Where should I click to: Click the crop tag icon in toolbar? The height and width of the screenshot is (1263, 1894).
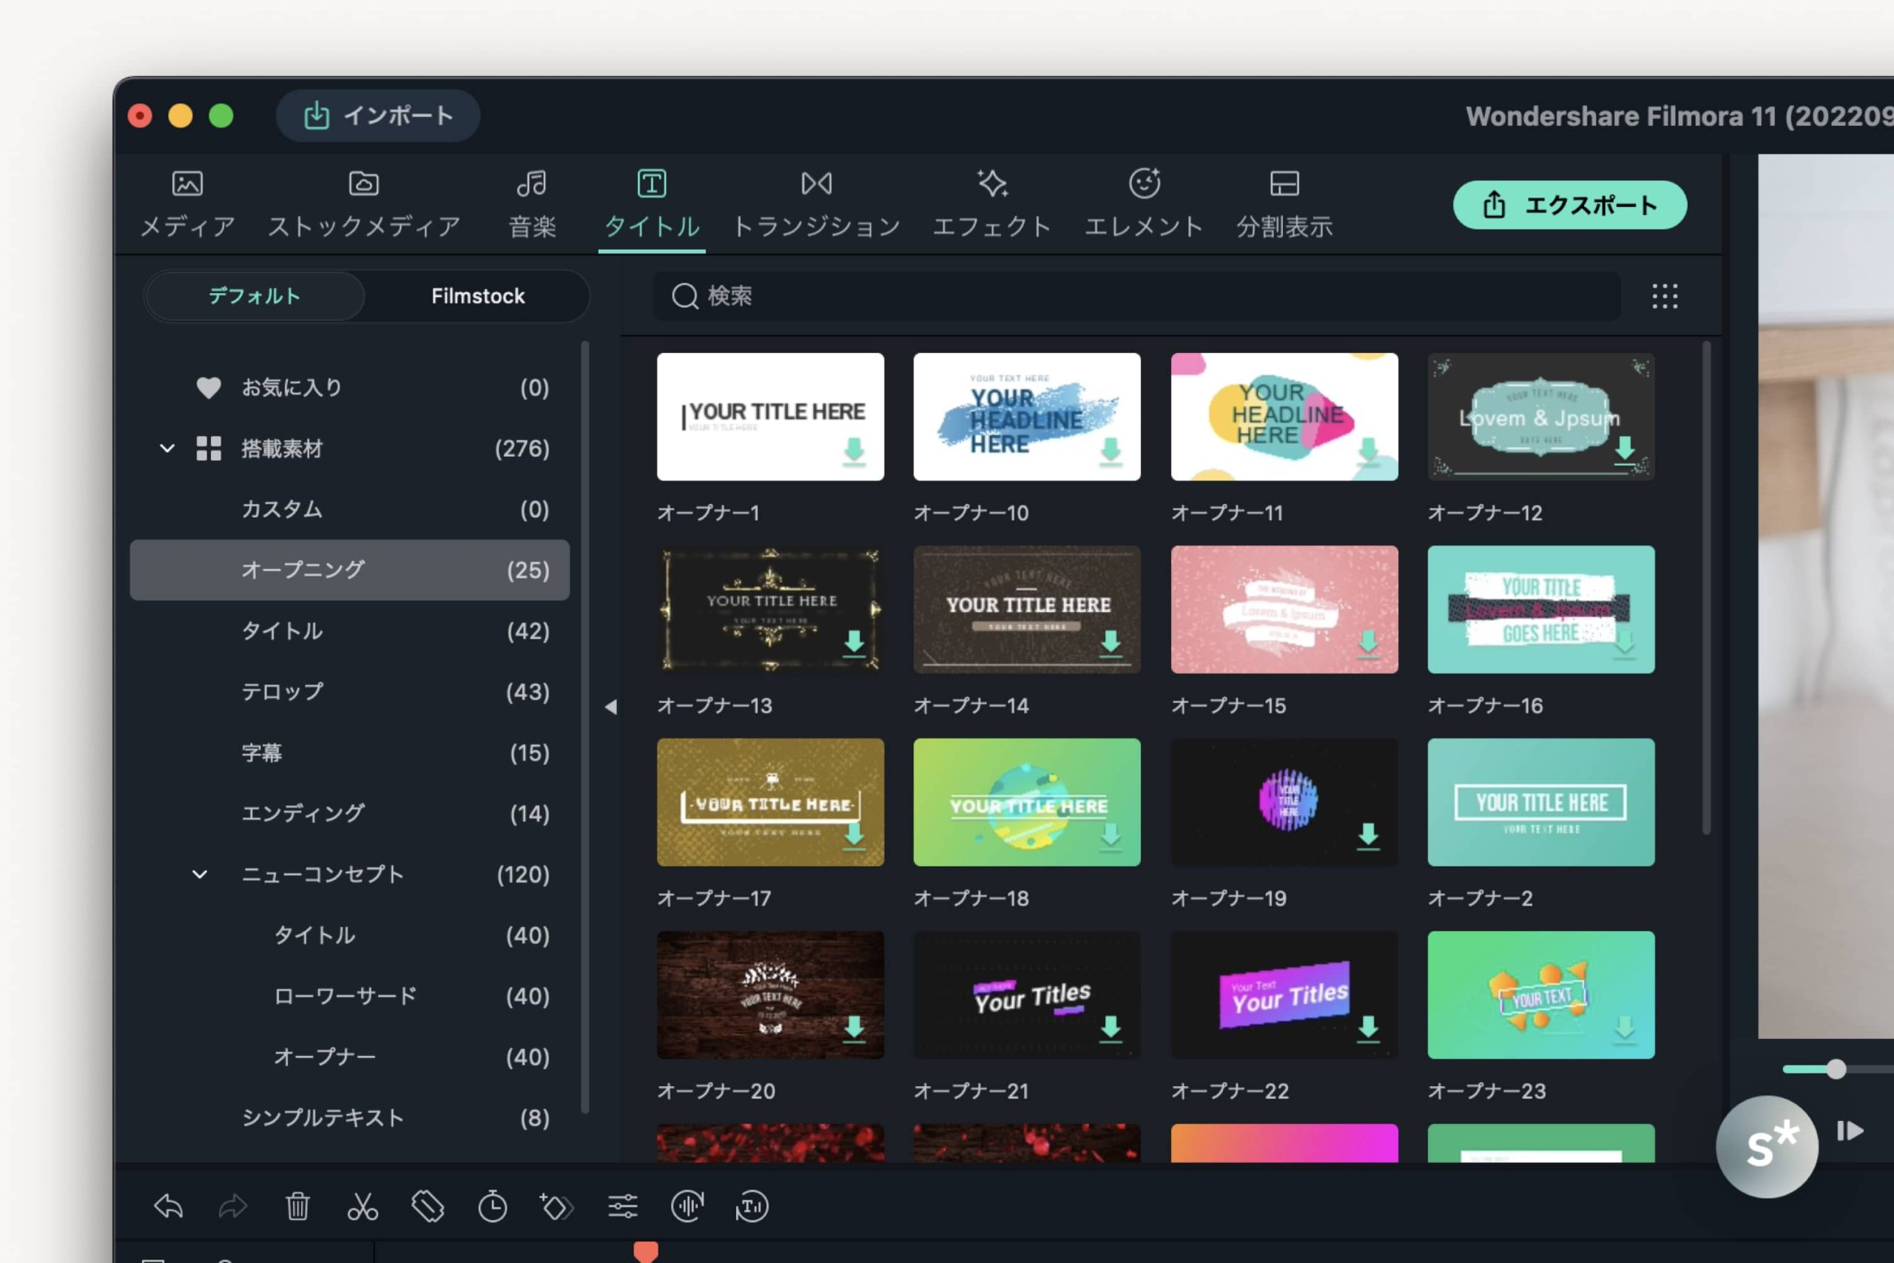[x=428, y=1206]
